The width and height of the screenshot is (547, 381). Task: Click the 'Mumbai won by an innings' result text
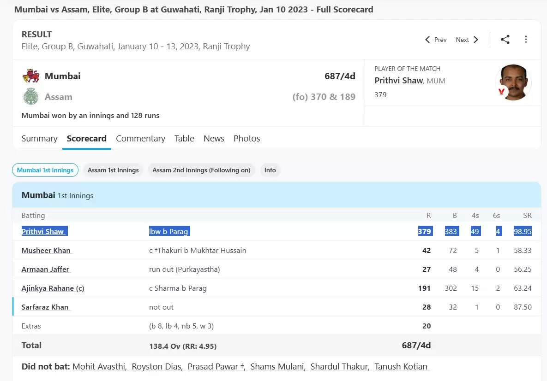coord(90,115)
